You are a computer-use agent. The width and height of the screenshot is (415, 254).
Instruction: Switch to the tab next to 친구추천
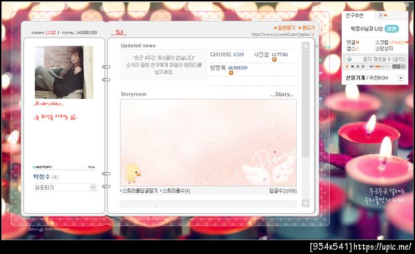click(391, 16)
